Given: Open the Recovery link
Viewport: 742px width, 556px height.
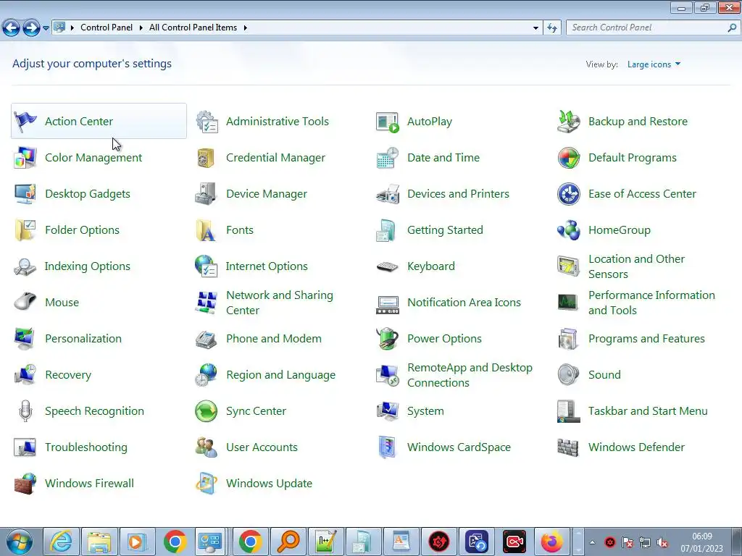Looking at the screenshot, I should point(68,375).
